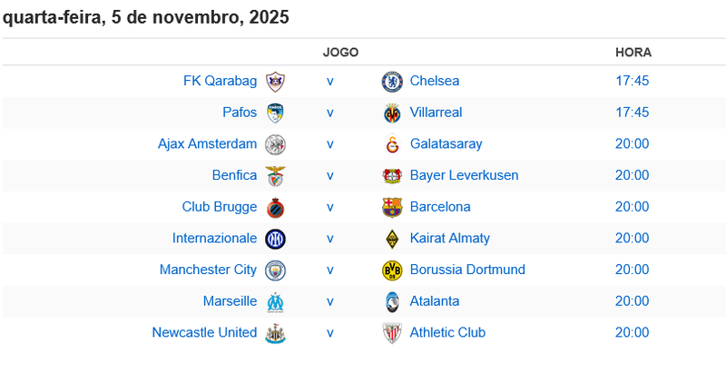Open the FK Qarabag team link
The height and width of the screenshot is (373, 726).
220,81
